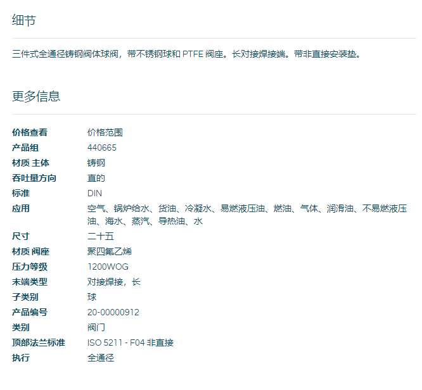Screen dimensions: 422x390
Task: Click the 尺寸 label
Action: (x=21, y=236)
